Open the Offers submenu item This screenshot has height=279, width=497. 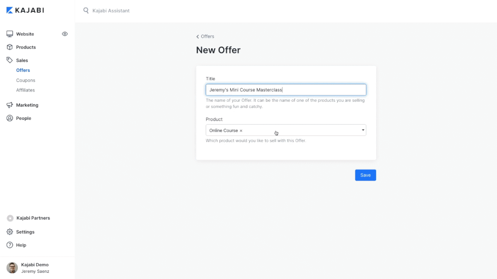23,70
